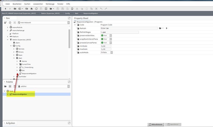
Task: Maximize the Nav panel
Action: click(x=69, y=18)
